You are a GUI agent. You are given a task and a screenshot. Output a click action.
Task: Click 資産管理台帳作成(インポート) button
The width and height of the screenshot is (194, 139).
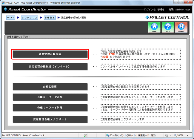pyautogui.click(x=50, y=67)
